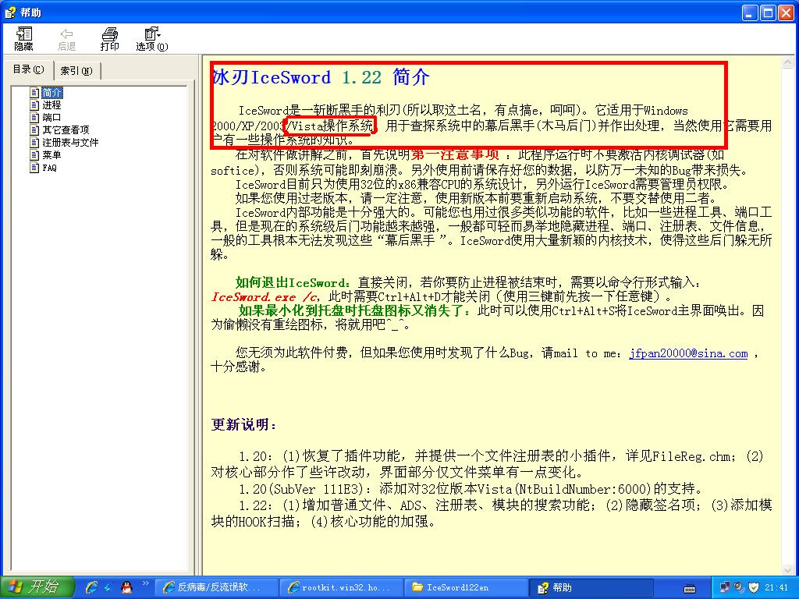Click the keyboard language bar icon
799x599 pixels.
coord(690,588)
